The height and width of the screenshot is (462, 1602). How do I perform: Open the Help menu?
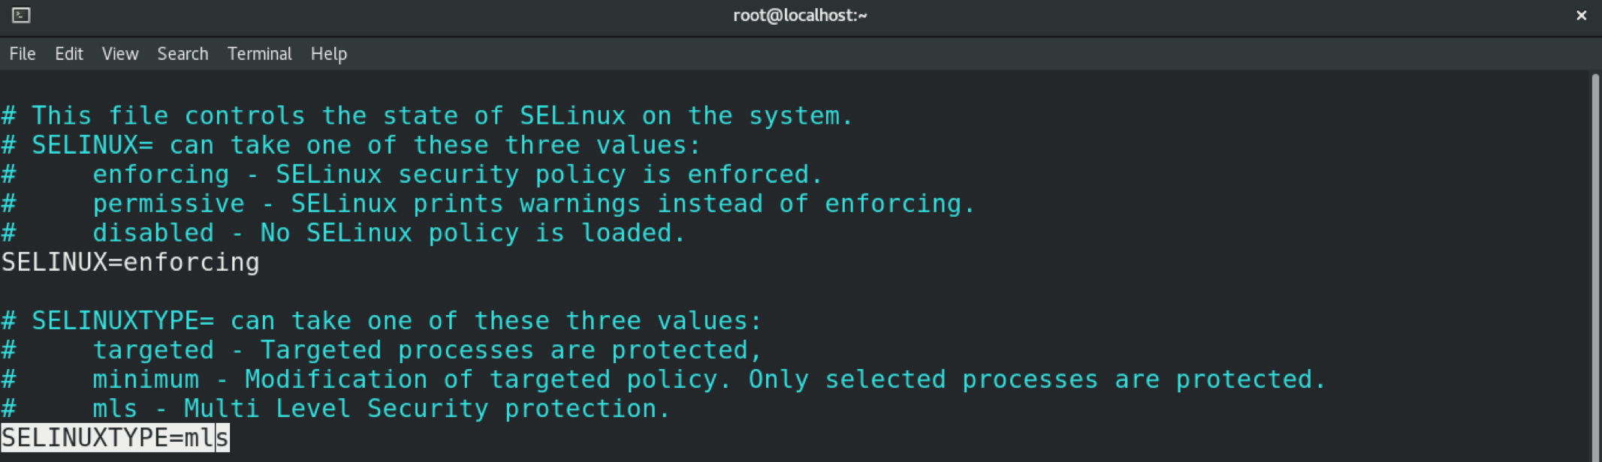tap(329, 54)
